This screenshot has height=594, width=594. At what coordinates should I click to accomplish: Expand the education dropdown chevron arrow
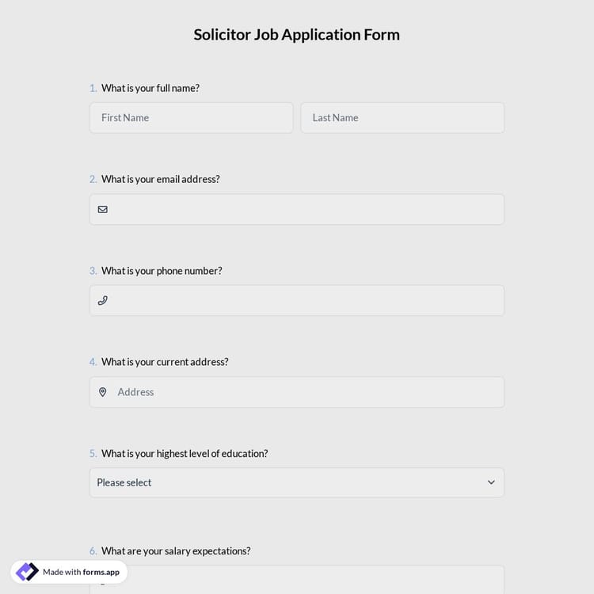pyautogui.click(x=491, y=482)
